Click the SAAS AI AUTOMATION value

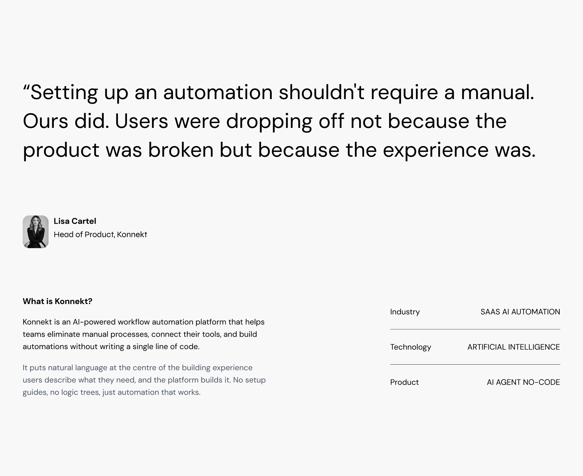click(520, 312)
